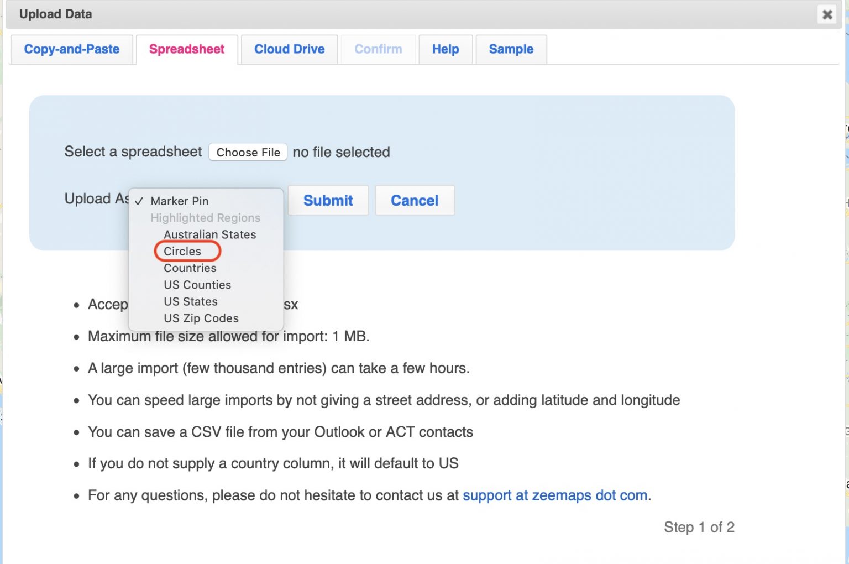Image resolution: width=849 pixels, height=564 pixels.
Task: Click the checkmark next to Marker Pin
Action: 140,201
